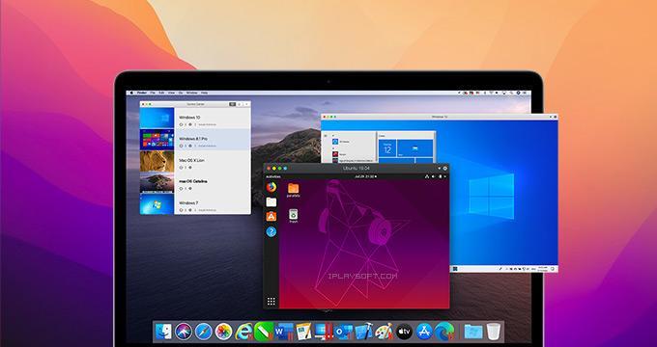Open the green pencil app in dock

click(x=264, y=332)
